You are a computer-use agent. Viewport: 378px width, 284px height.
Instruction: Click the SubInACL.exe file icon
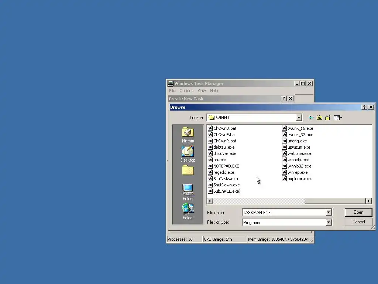tap(210, 191)
